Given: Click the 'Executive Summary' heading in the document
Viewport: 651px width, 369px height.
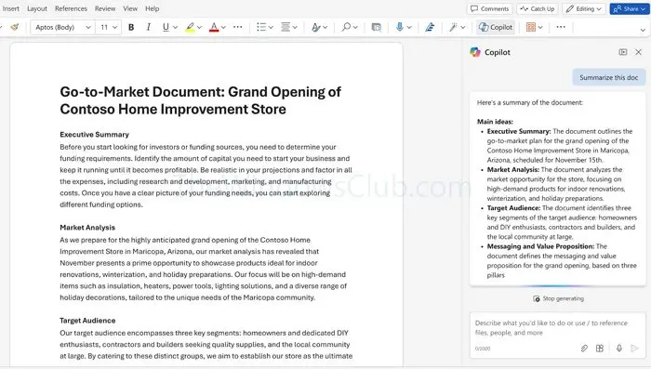Looking at the screenshot, I should tap(94, 135).
